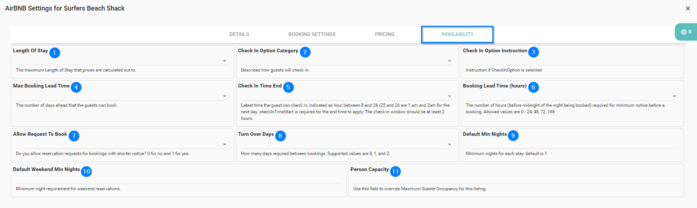Open the Max Booking Lead Time dropdown
697x208 pixels.
pos(224,96)
